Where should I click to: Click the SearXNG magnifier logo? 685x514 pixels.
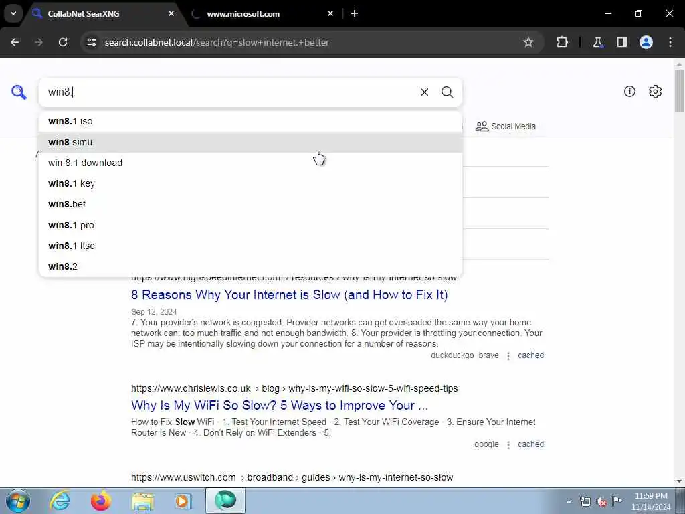[x=19, y=92]
